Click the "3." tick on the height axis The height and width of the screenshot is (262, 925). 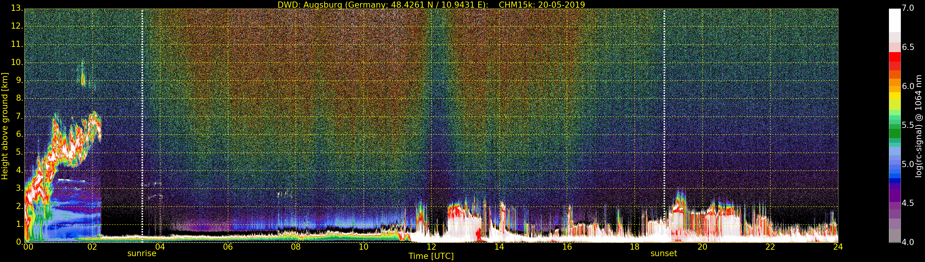coord(20,188)
